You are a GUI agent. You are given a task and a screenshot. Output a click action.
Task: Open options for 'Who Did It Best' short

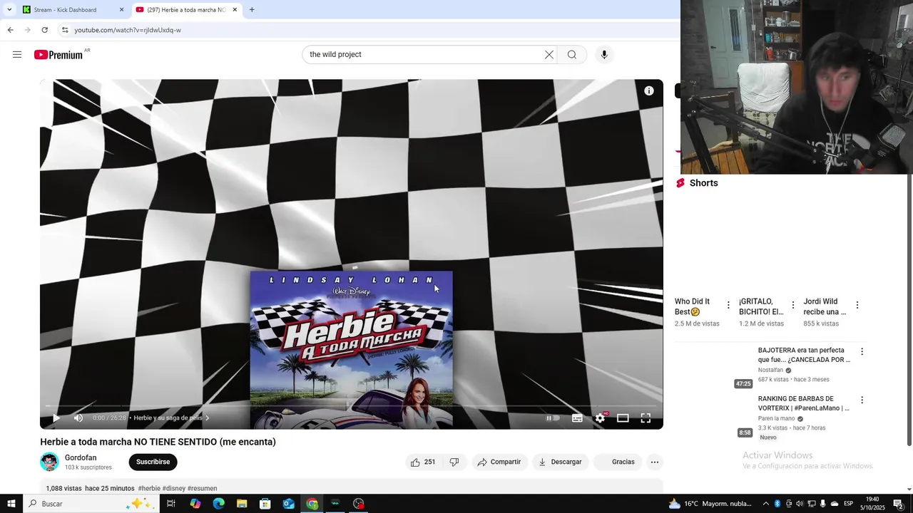pyautogui.click(x=728, y=305)
